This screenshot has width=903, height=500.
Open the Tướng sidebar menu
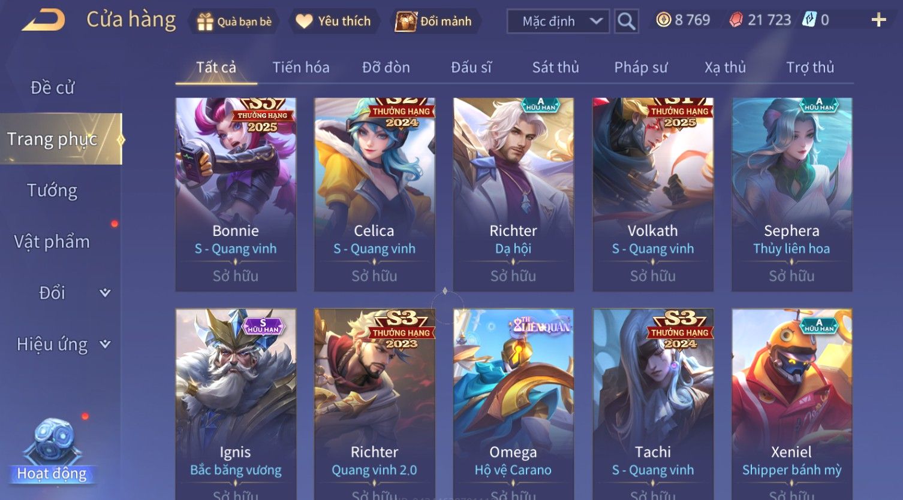pos(52,190)
